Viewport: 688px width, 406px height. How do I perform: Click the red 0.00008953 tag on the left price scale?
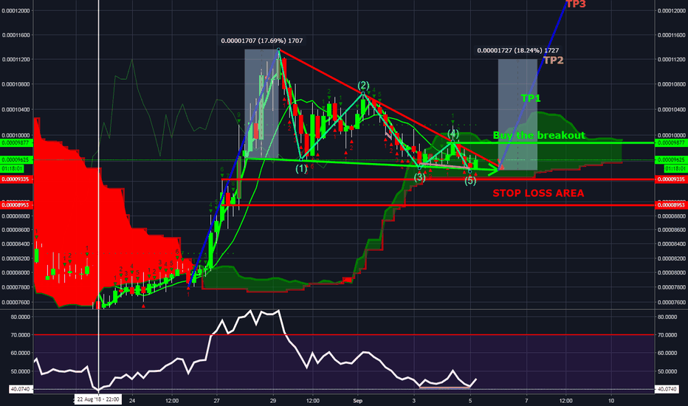tap(16, 204)
